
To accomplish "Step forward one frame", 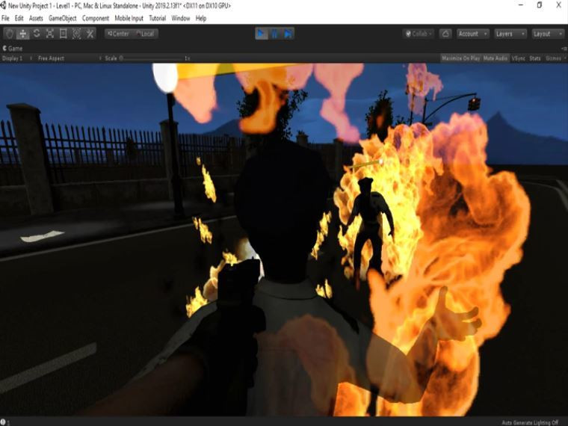I will coord(288,34).
